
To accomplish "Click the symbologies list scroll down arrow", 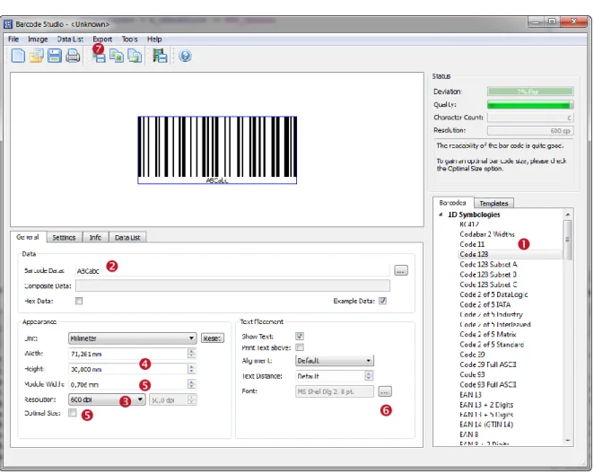I will pos(567,440).
